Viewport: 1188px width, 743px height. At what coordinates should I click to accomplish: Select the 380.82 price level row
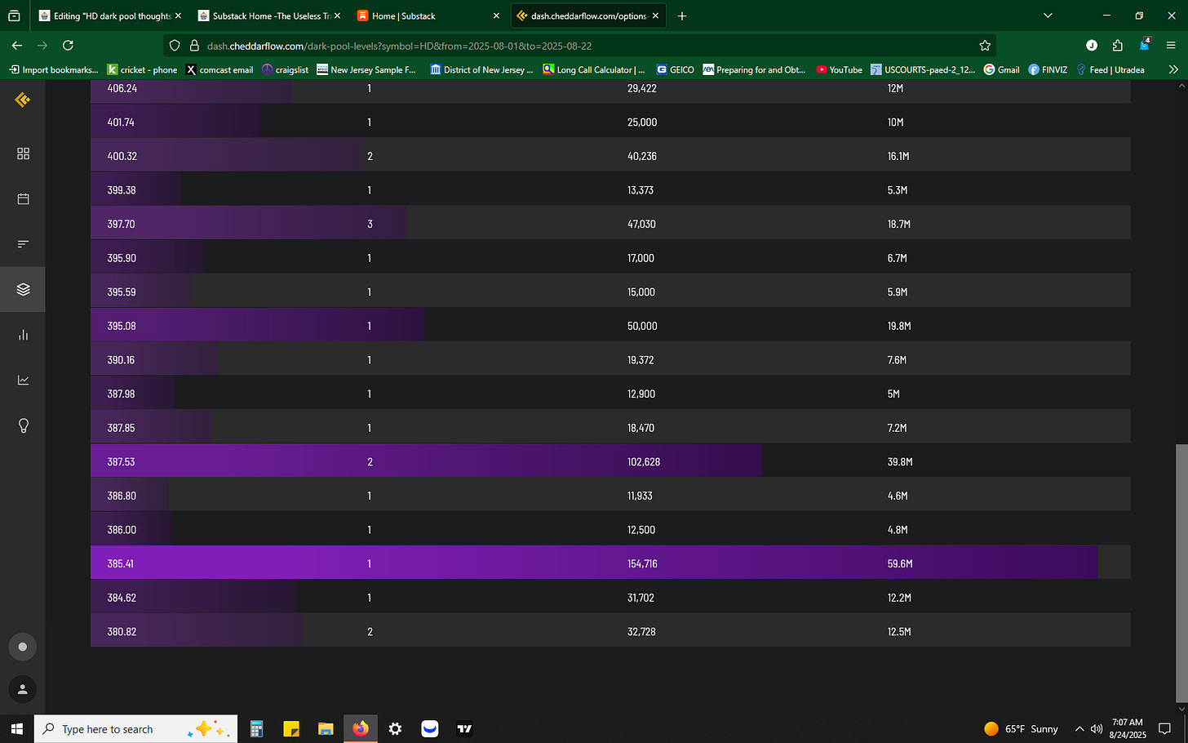coord(610,631)
